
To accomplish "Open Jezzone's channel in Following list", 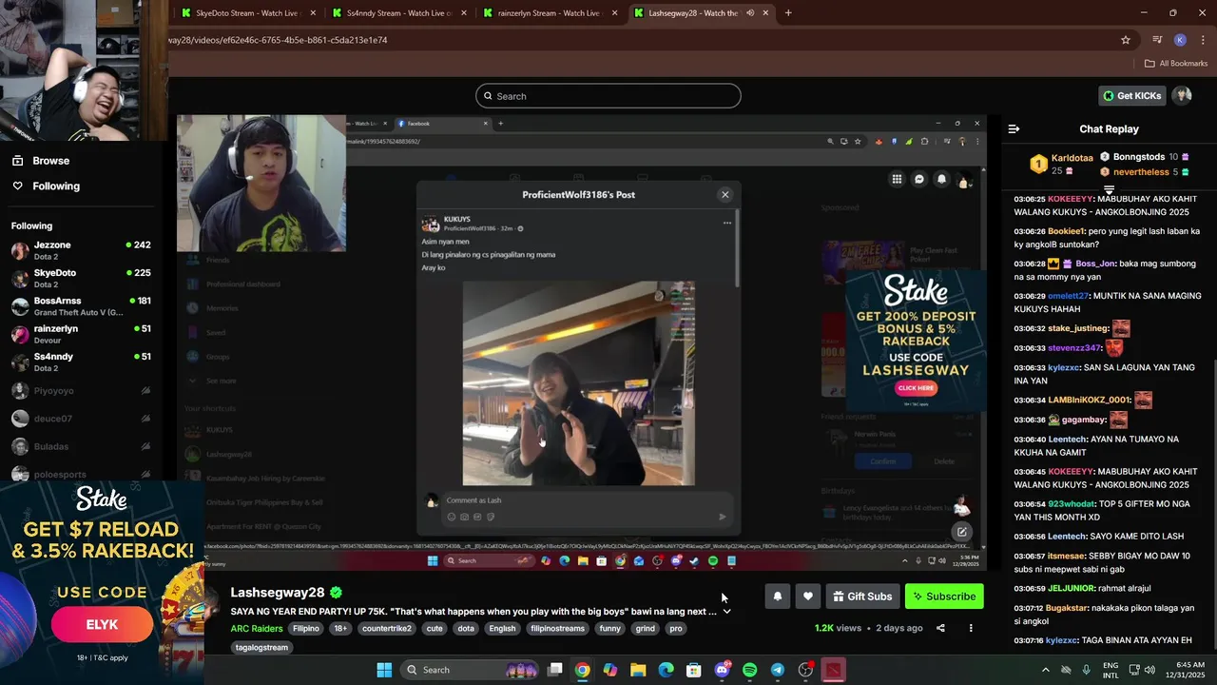I will (x=81, y=251).
